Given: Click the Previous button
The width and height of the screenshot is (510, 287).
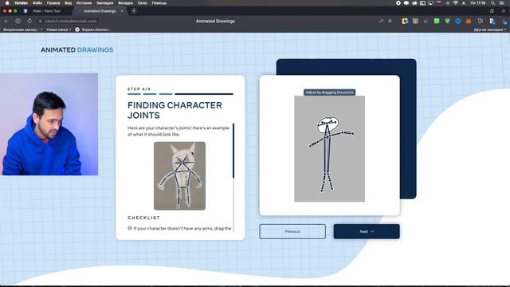Looking at the screenshot, I should tap(292, 231).
